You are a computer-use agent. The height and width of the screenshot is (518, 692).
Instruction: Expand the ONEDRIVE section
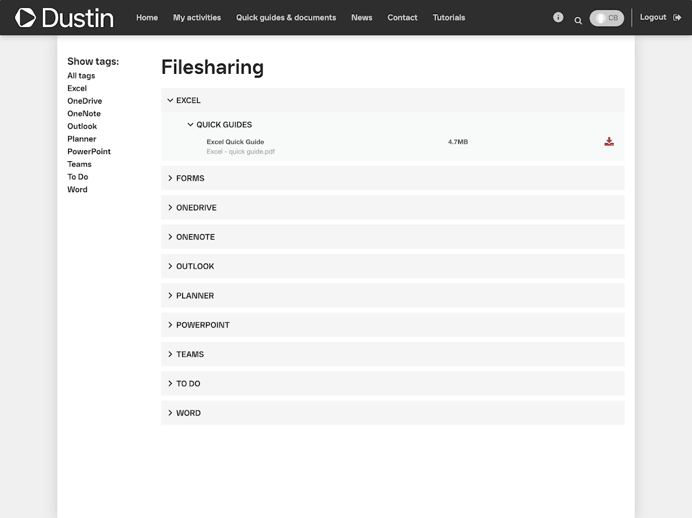click(x=393, y=208)
